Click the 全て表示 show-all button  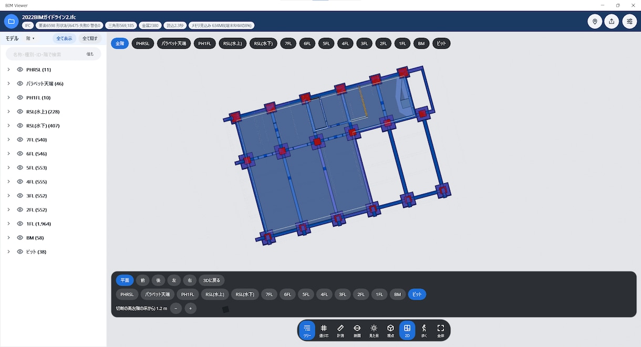(65, 38)
